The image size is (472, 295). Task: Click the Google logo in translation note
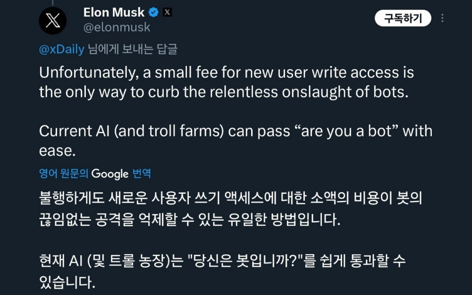click(110, 174)
